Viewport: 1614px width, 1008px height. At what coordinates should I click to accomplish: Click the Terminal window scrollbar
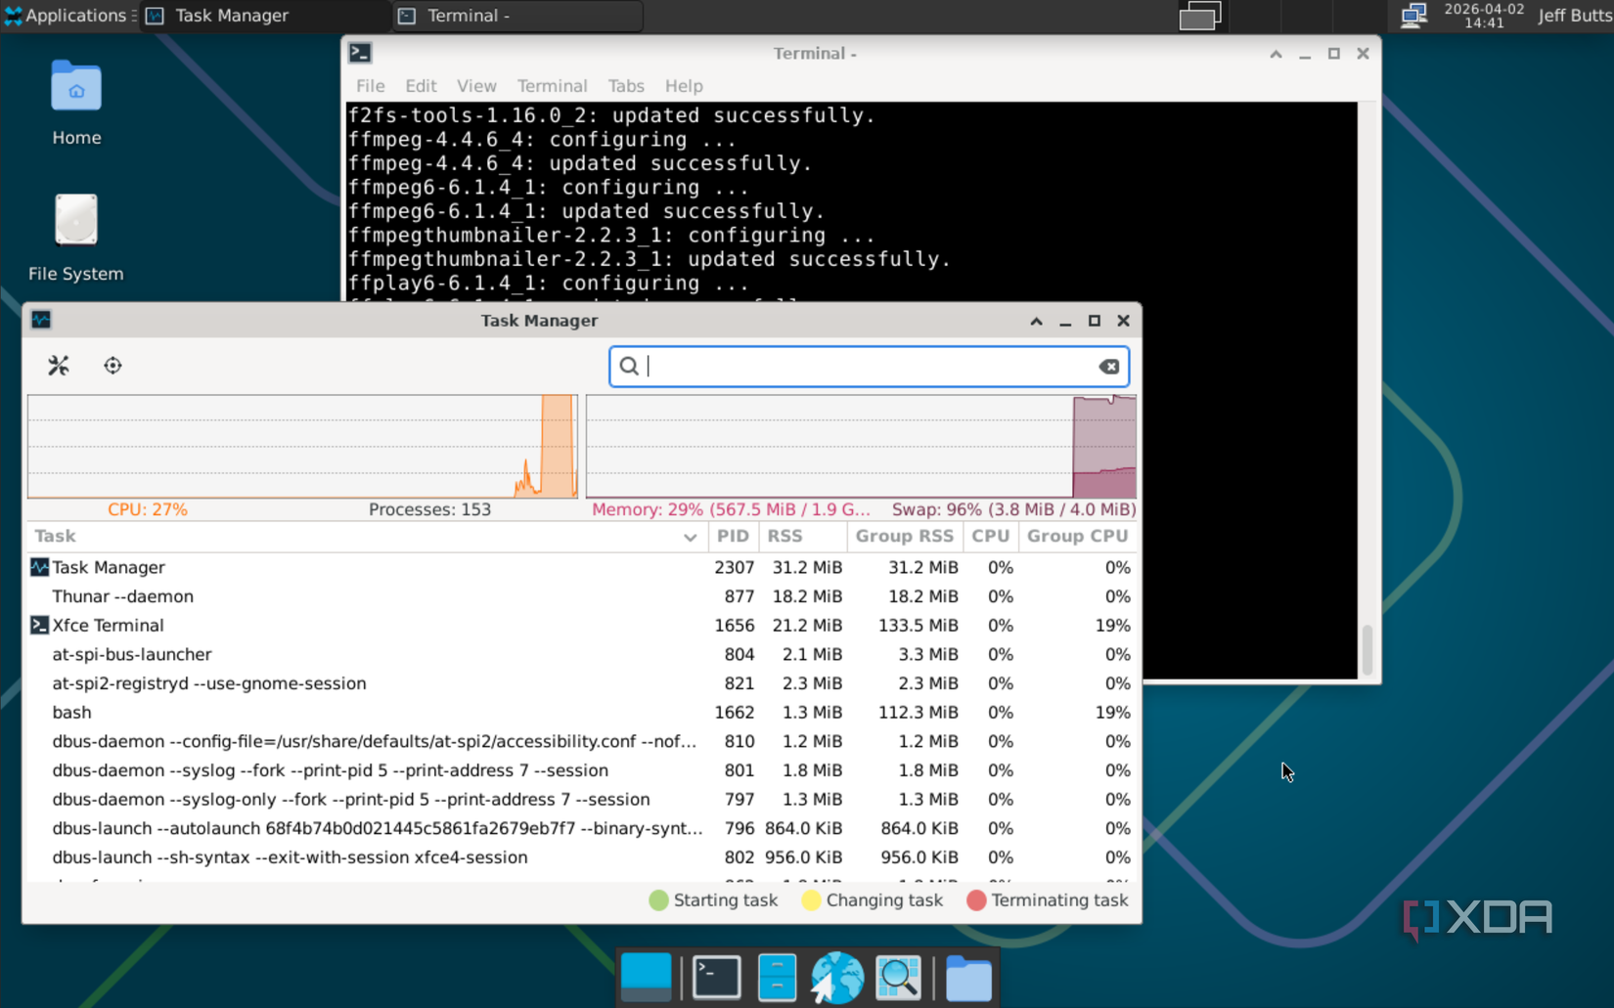(x=1367, y=650)
